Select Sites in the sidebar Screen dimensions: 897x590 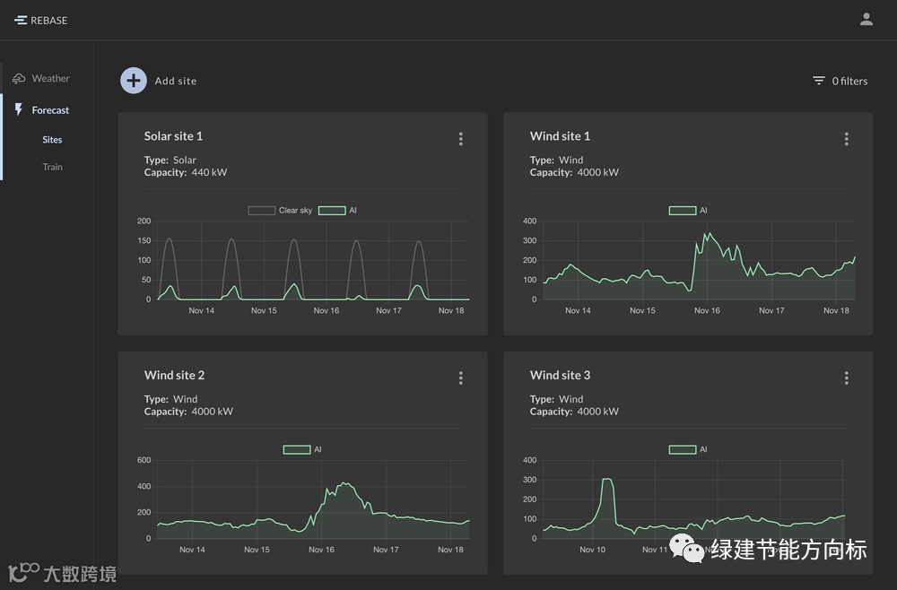pos(52,140)
